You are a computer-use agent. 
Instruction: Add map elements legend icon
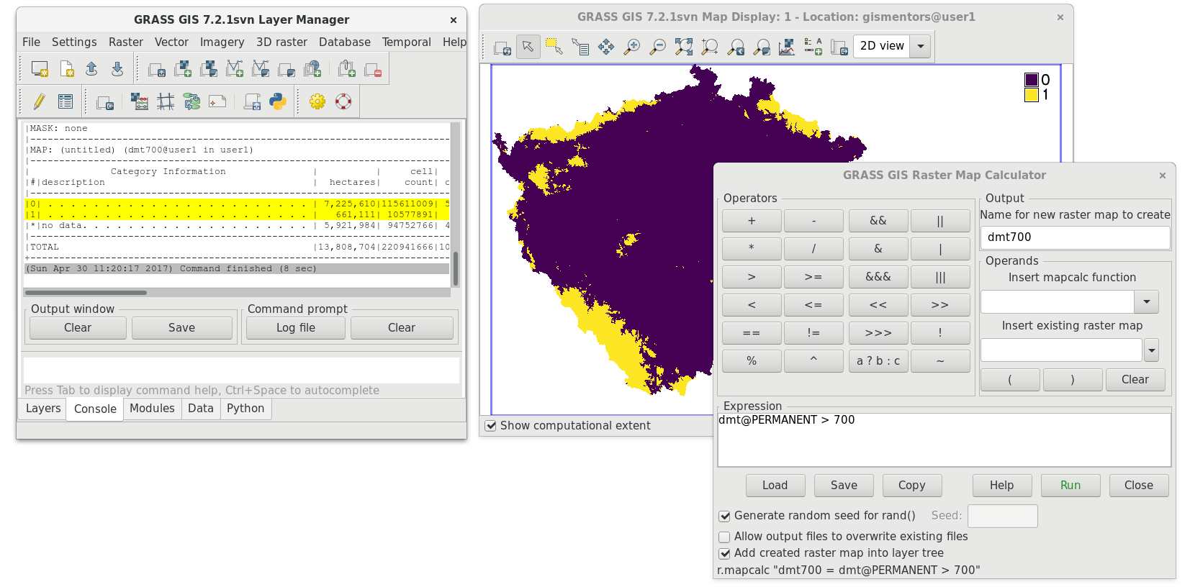click(x=813, y=47)
